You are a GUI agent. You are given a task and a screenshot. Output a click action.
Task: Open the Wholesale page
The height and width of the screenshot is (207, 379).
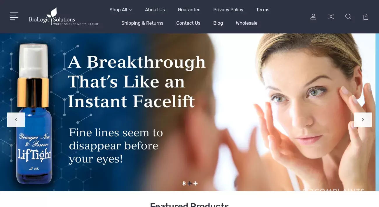[x=247, y=23]
